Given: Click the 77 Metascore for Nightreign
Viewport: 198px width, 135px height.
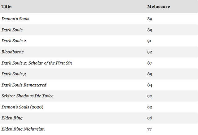Looking at the screenshot, I should [x=149, y=129].
